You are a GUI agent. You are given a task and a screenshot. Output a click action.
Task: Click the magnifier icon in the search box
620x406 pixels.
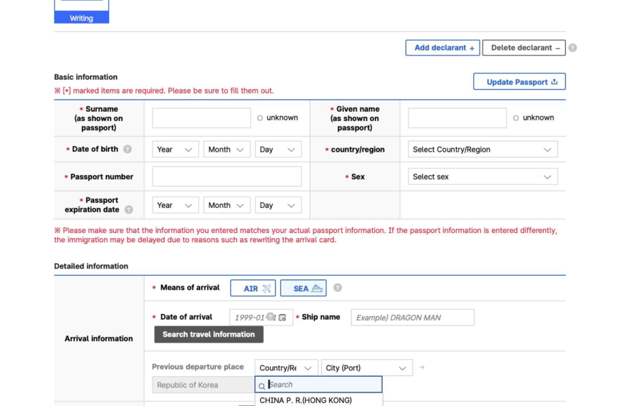pos(262,385)
